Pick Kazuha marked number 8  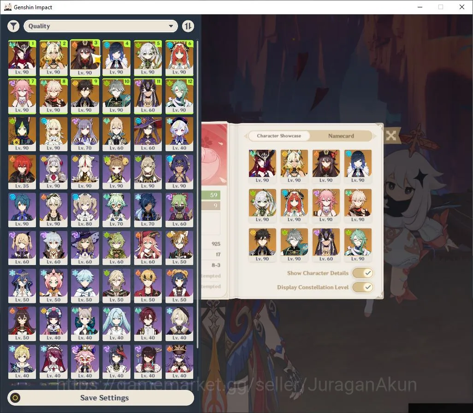53,96
